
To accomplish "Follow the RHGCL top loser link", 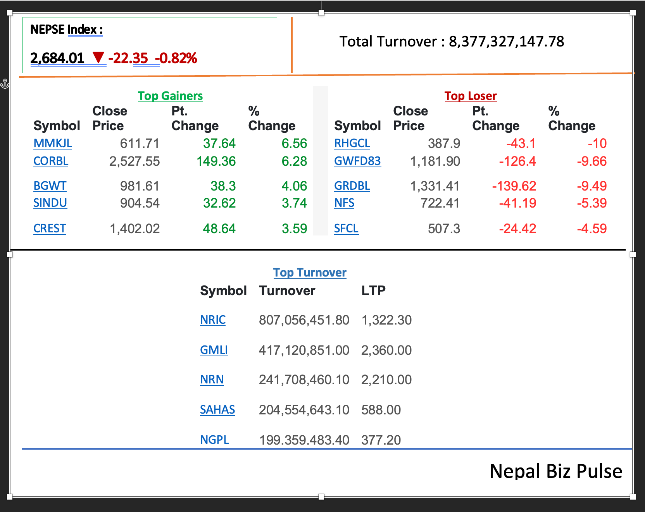I will [352, 143].
